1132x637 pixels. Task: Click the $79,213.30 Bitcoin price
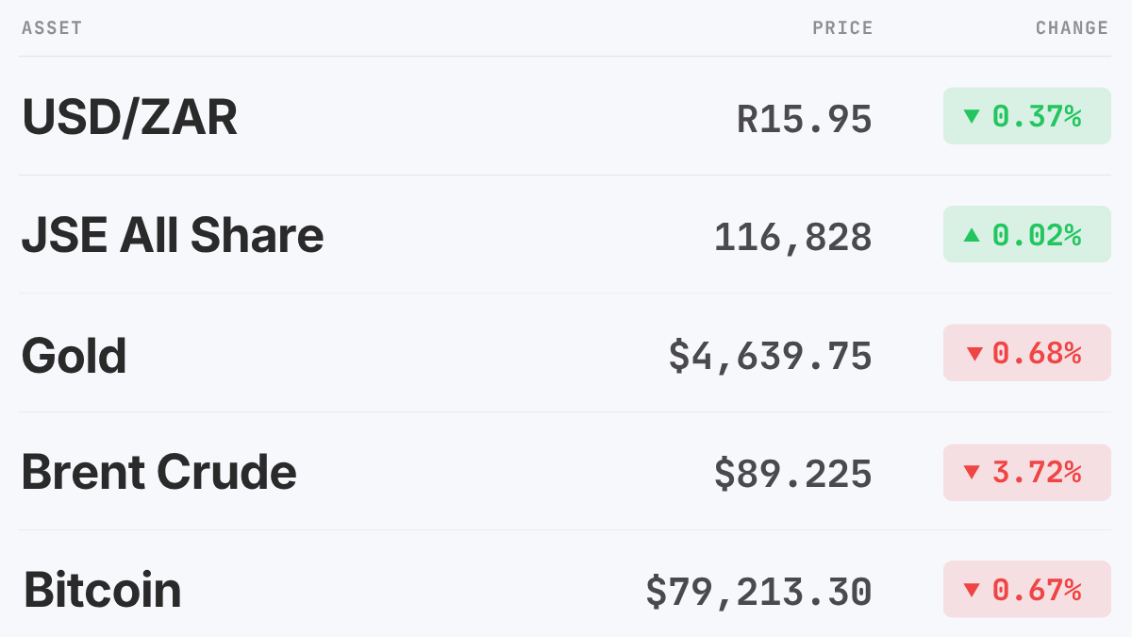(x=759, y=592)
